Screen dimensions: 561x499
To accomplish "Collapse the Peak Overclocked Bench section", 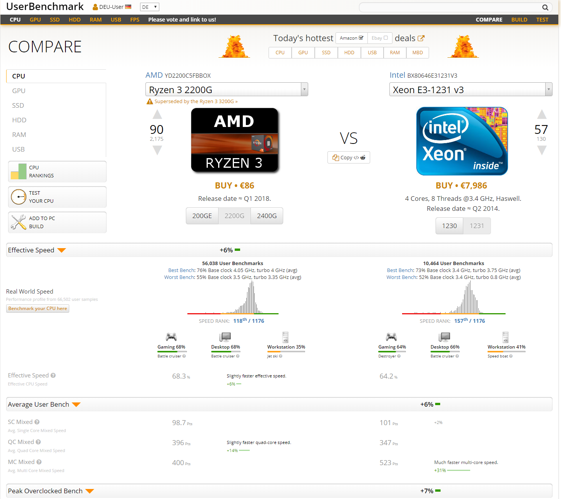I will (90, 491).
